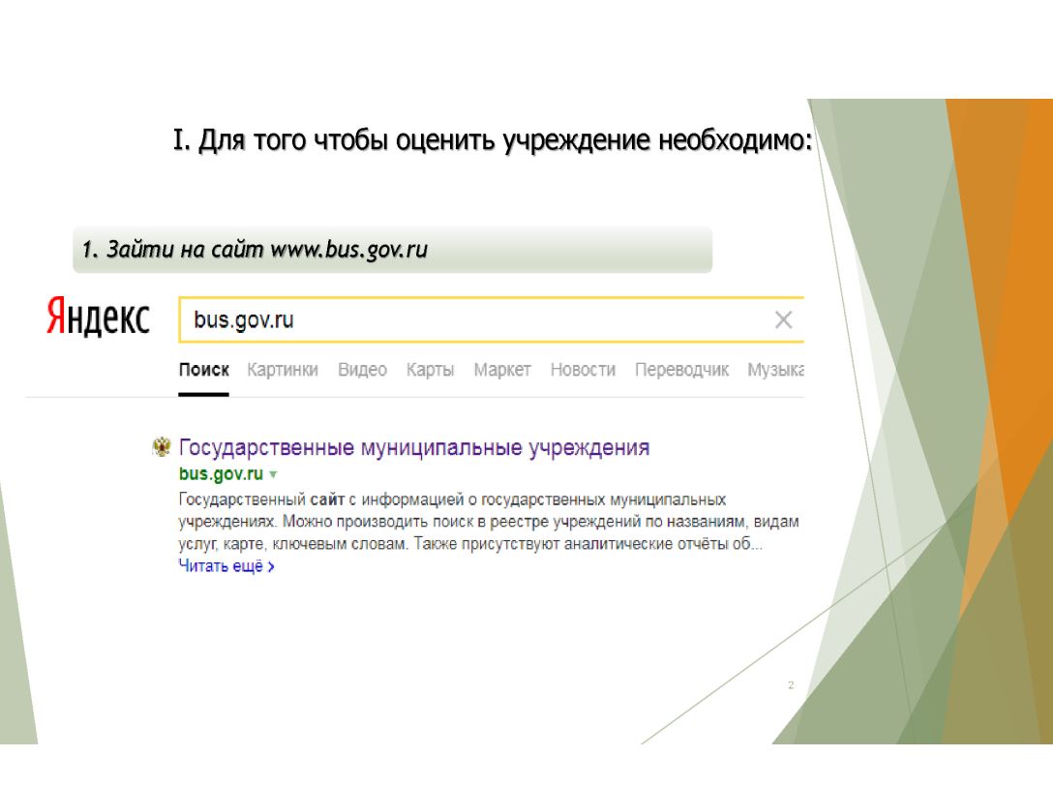Go to the Маркет tab
The width and height of the screenshot is (1053, 787).
(x=502, y=370)
